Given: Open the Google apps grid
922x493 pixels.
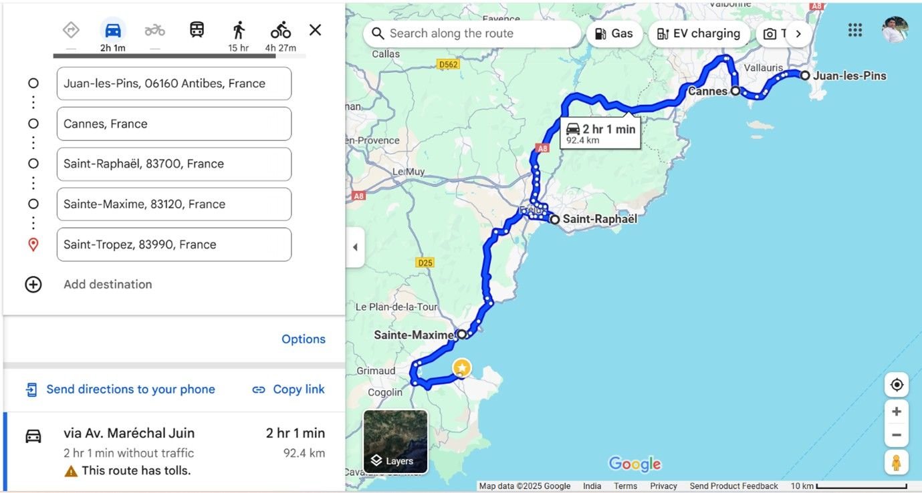Looking at the screenshot, I should [854, 30].
